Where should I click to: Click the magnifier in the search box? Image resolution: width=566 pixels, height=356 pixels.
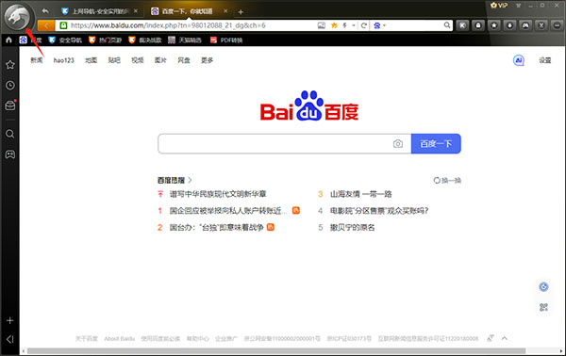pyautogui.click(x=447, y=25)
